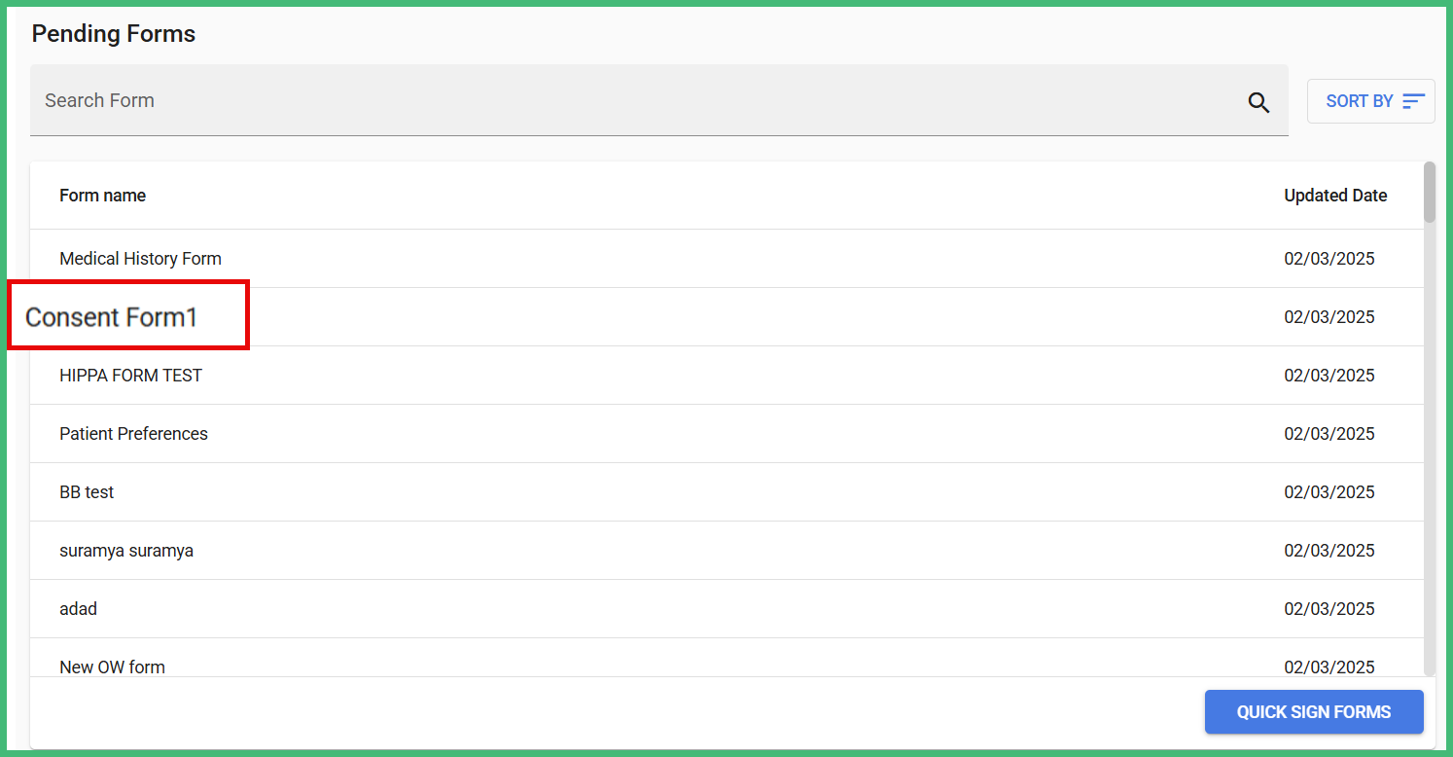Select the New OW form row
This screenshot has width=1453, height=757.
point(113,667)
